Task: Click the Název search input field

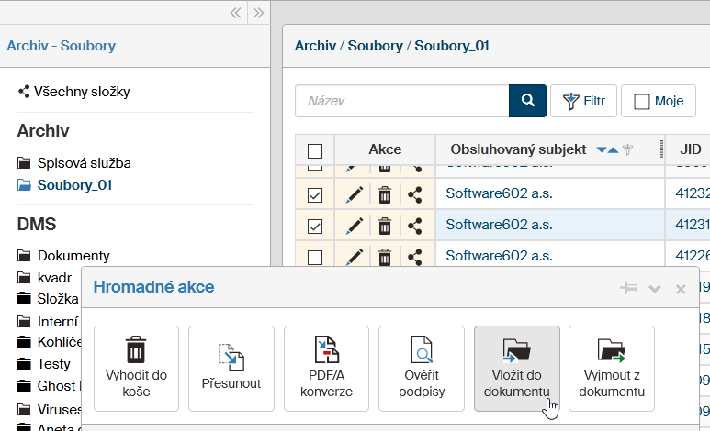Action: [402, 101]
